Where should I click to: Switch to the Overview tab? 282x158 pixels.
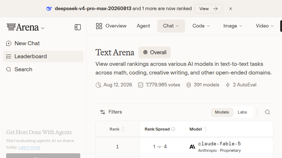[x=111, y=26]
